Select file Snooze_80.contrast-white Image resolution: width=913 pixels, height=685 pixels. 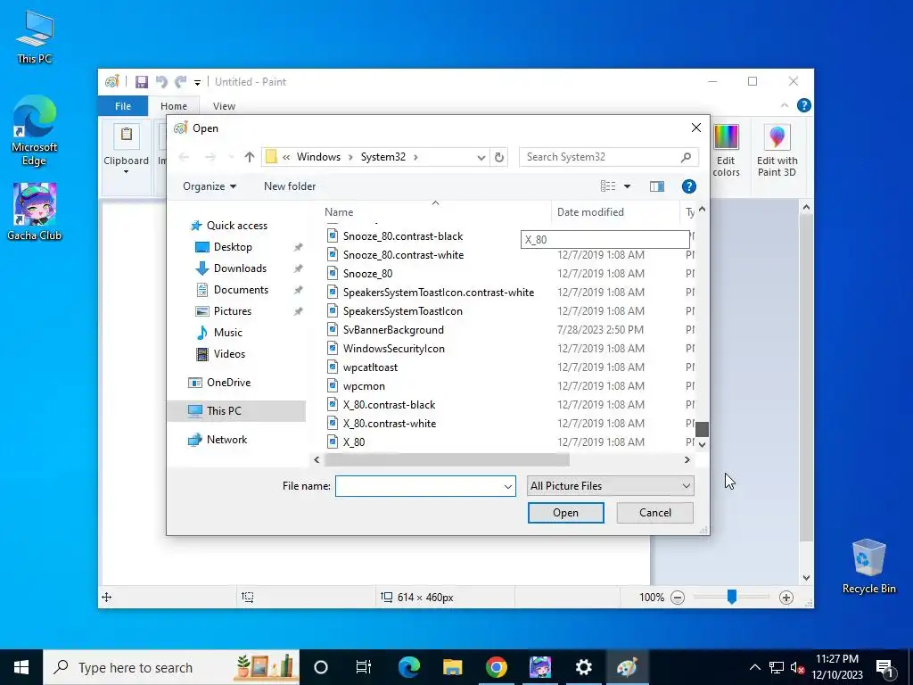403,255
